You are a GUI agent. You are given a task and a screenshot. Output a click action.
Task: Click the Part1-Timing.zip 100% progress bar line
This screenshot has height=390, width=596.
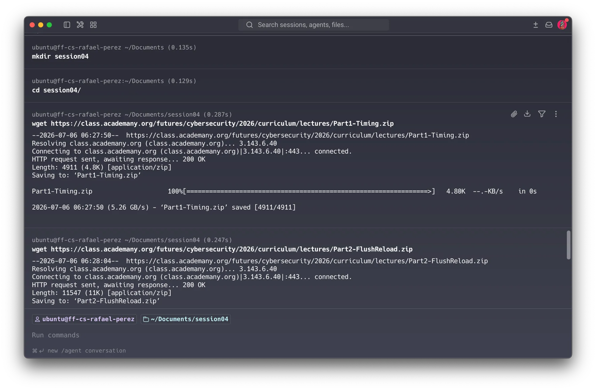(x=284, y=191)
